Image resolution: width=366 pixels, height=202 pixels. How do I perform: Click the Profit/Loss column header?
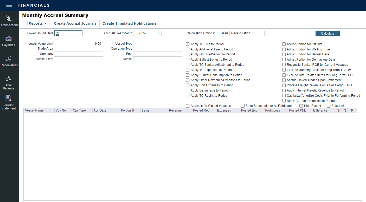tap(276, 110)
